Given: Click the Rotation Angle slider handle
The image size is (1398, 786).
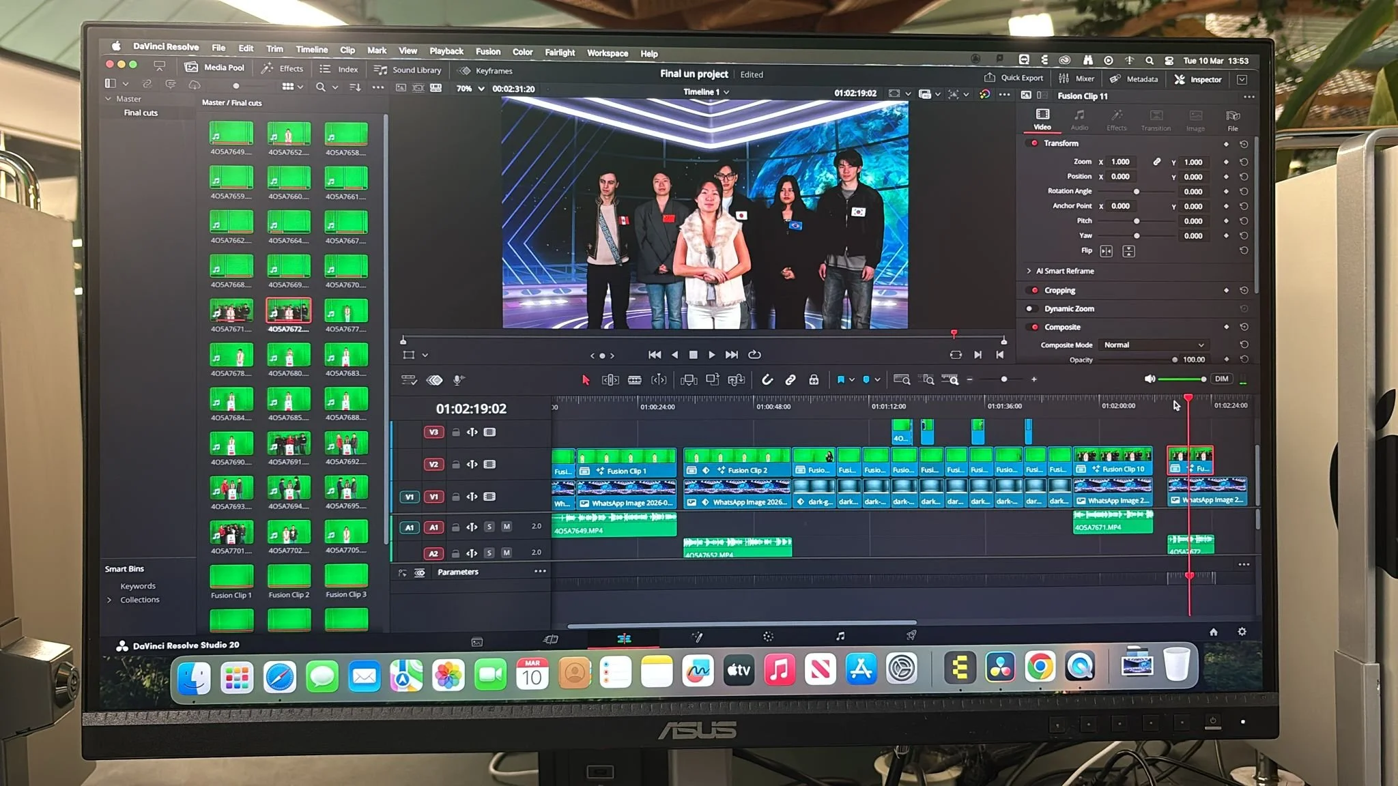Looking at the screenshot, I should [x=1137, y=192].
